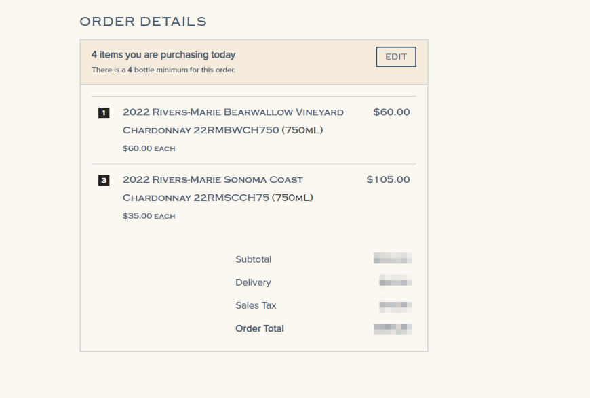The image size is (590, 398).
Task: Click the '4 items you are purchasing today' text
Action: (x=163, y=55)
